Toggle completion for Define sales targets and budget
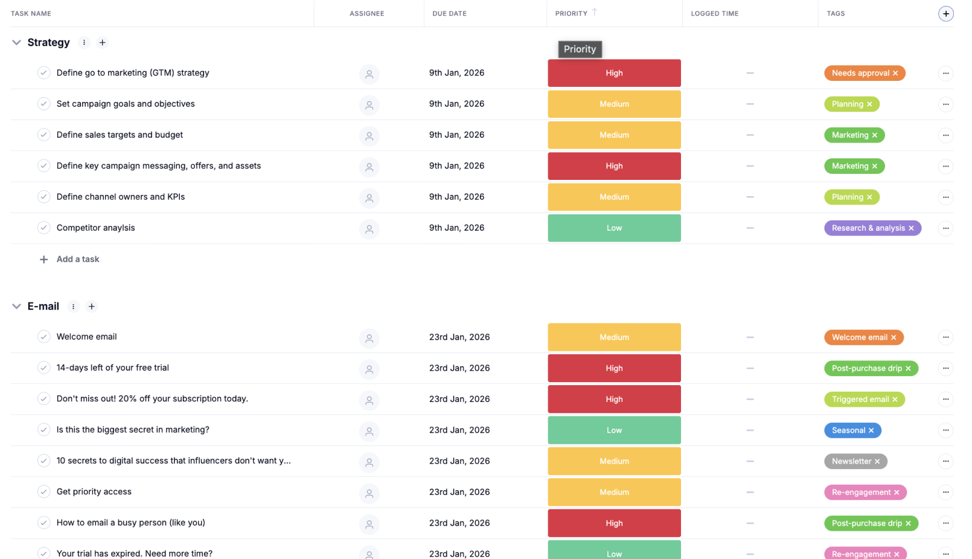Viewport: 972px width, 559px height. (44, 135)
